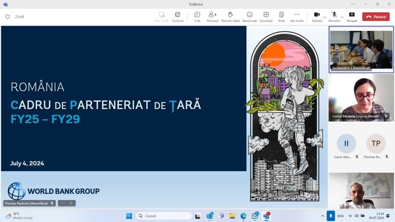
Task: Toggle the Cameră video on or off
Action: (317, 17)
